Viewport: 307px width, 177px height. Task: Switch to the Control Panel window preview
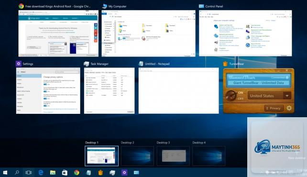pos(245,33)
